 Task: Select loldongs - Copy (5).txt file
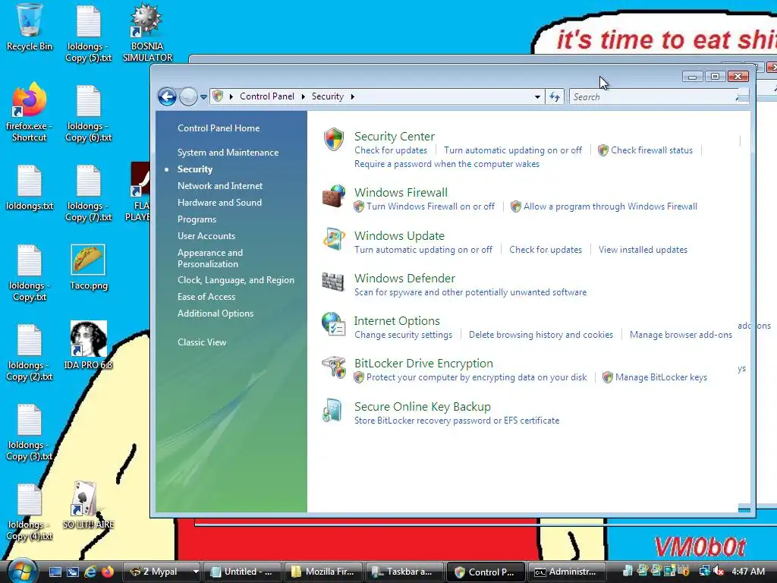tap(88, 33)
